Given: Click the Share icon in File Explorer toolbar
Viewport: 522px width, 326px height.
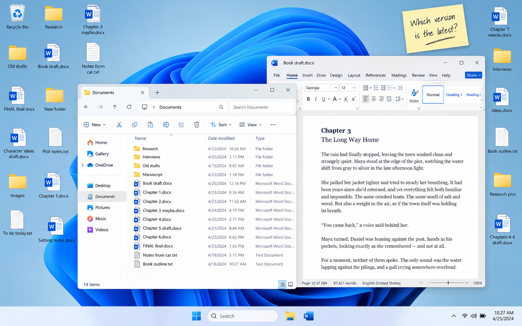Looking at the screenshot, I should [181, 125].
